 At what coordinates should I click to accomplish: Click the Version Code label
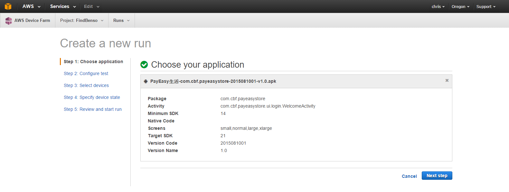click(163, 143)
